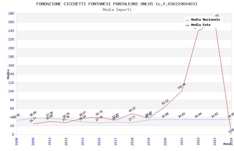Viewport: 234px width, 151px height.
Task: Click the y-axis value 160
Action: [x=11, y=65]
